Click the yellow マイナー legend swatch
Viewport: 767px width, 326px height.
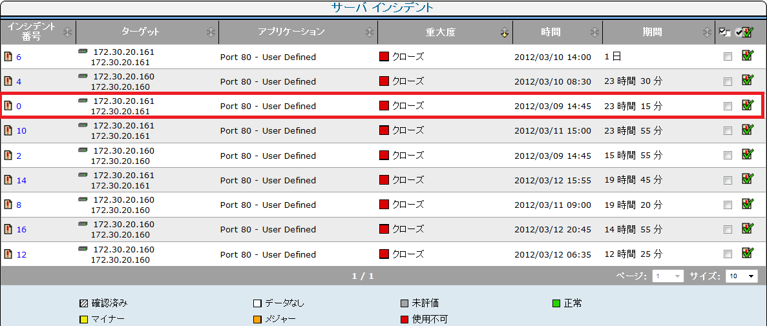pos(83,320)
